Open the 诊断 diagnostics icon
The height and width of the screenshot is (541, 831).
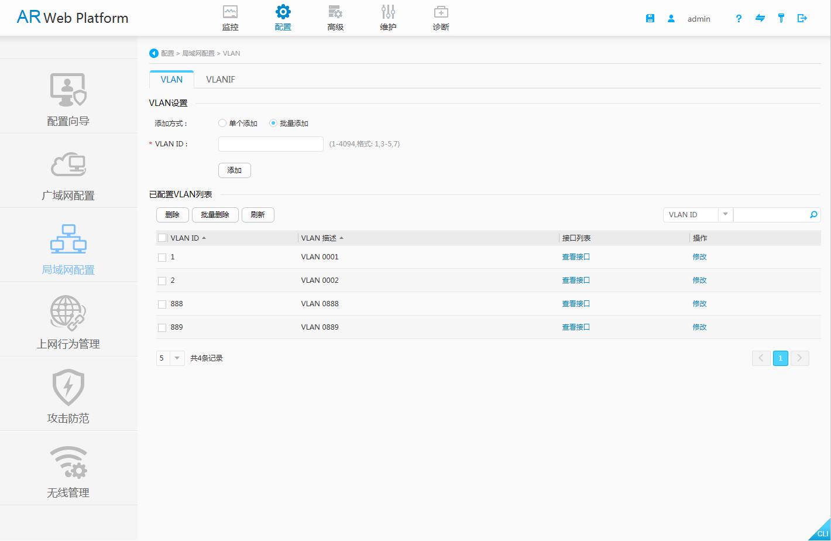441,12
